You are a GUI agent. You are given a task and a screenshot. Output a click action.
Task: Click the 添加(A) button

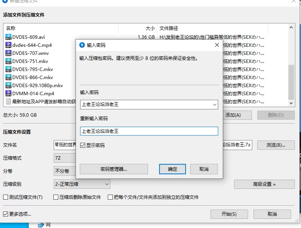pyautogui.click(x=237, y=115)
